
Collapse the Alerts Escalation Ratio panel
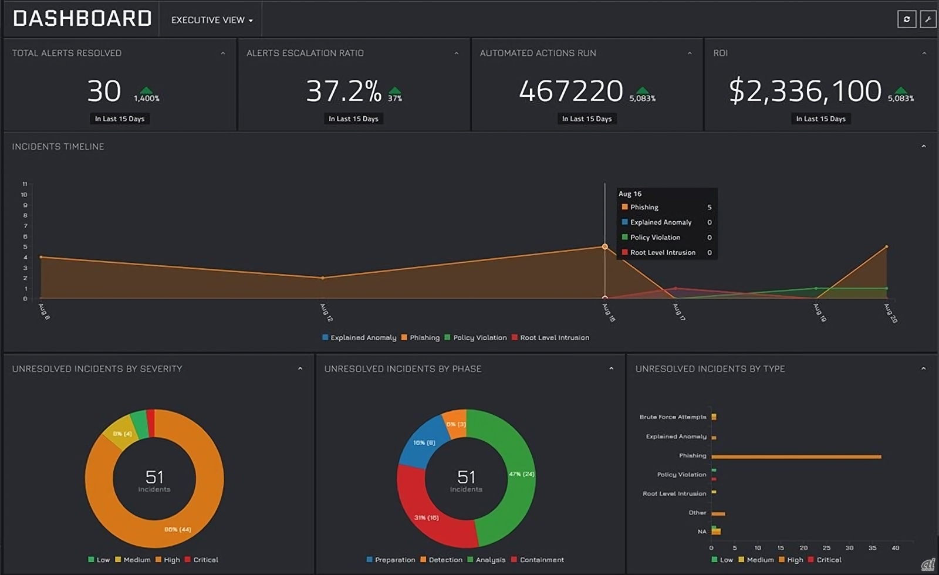coord(457,53)
